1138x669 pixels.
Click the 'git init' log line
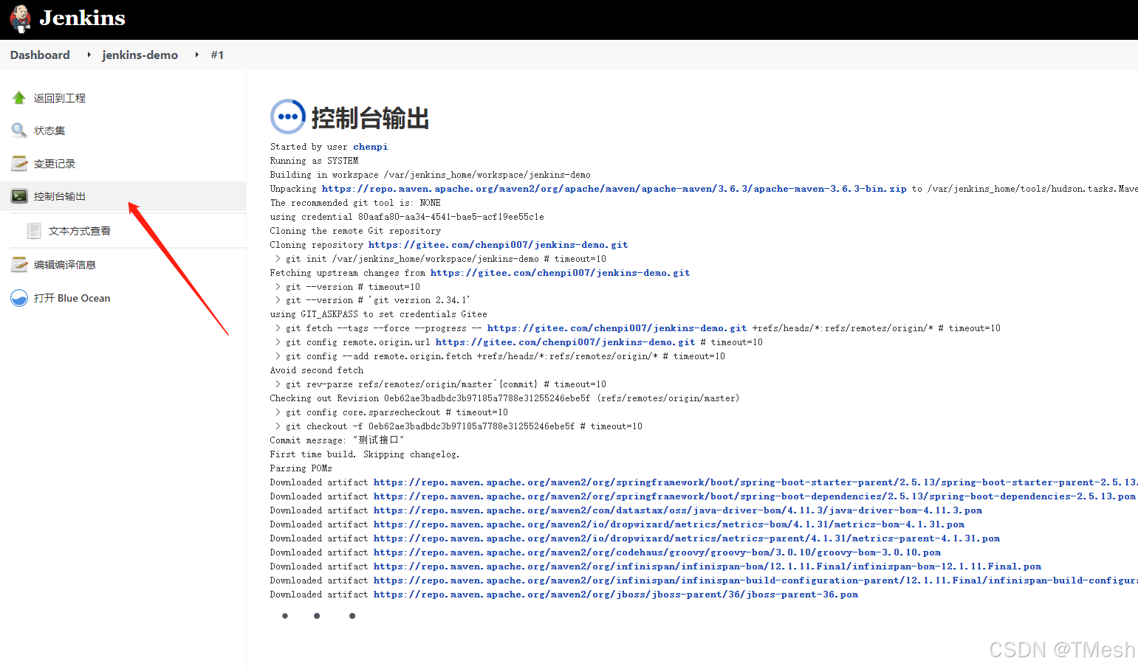[x=440, y=259]
